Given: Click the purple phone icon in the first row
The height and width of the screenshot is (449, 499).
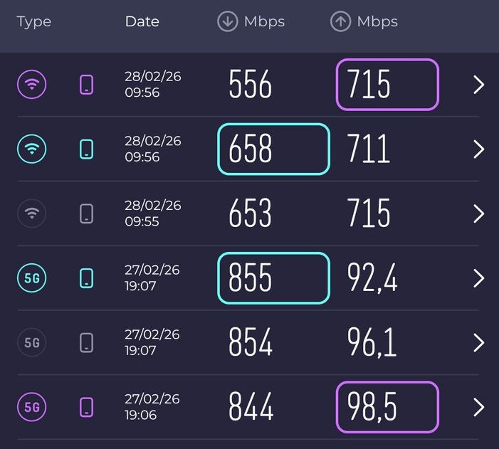Looking at the screenshot, I should pyautogui.click(x=87, y=85).
